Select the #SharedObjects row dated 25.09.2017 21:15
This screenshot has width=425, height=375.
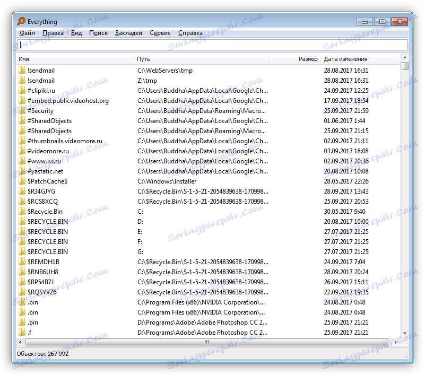click(208, 131)
